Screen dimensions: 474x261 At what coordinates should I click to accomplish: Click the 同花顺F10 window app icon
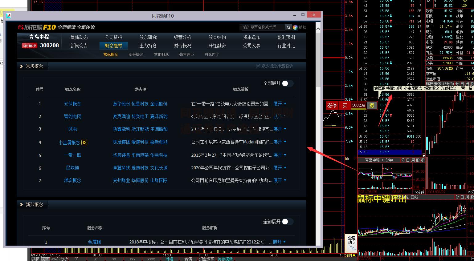point(9,16)
